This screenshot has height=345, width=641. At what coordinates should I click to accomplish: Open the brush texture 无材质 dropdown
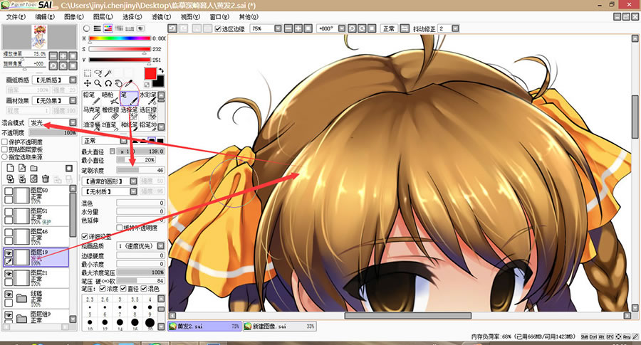coord(133,191)
